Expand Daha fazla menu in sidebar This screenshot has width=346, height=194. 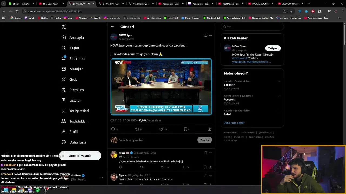tap(74, 142)
